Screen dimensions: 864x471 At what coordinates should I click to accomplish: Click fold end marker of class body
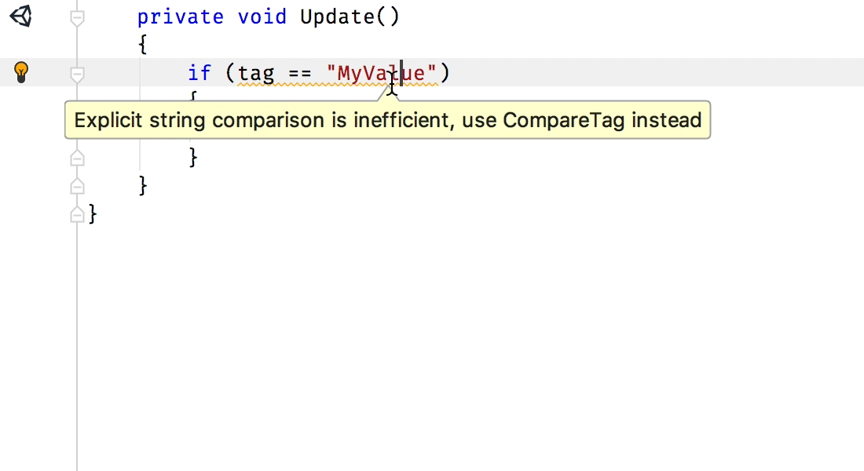pyautogui.click(x=77, y=214)
